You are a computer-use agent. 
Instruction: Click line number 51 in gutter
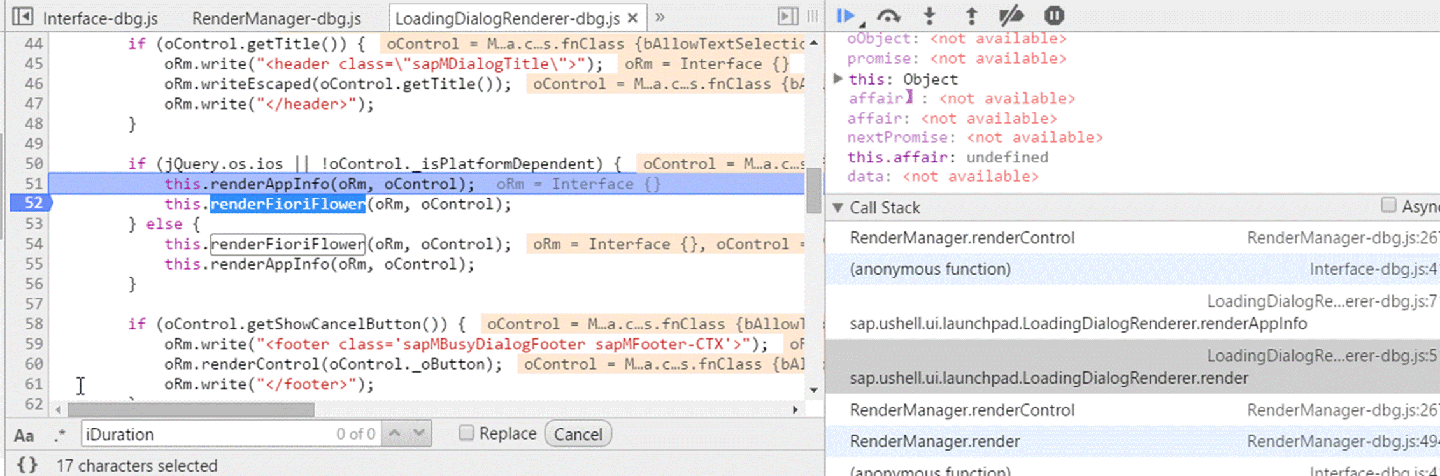coord(33,184)
